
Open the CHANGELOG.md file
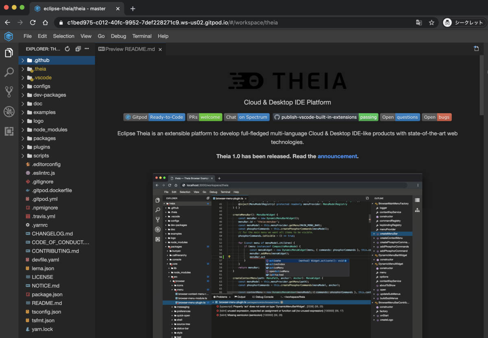point(57,233)
